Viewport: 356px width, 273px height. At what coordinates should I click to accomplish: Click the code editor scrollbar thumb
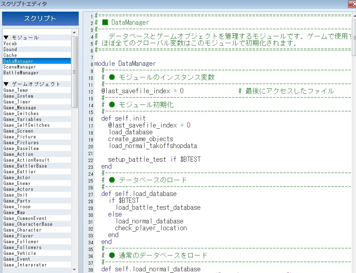(354, 38)
